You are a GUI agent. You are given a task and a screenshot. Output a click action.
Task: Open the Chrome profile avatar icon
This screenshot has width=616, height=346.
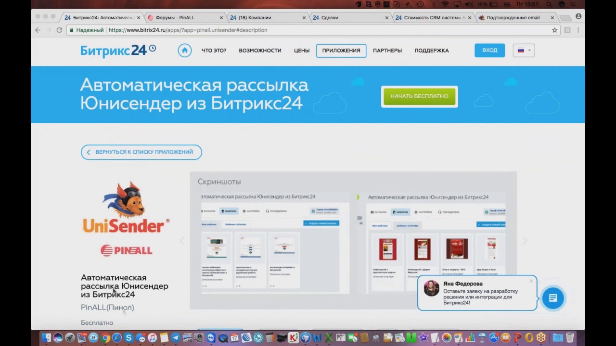578,16
